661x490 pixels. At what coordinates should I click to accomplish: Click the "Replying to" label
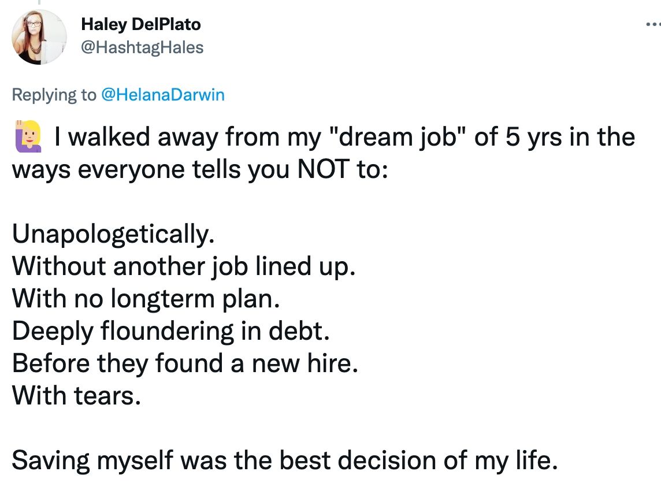(54, 95)
